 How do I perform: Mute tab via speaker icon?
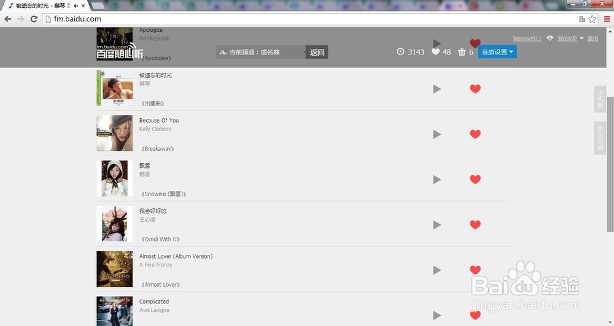tap(76, 6)
